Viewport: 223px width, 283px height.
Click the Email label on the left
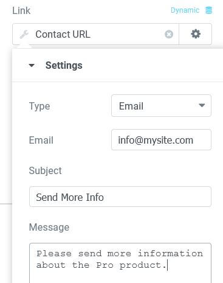pyautogui.click(x=41, y=140)
